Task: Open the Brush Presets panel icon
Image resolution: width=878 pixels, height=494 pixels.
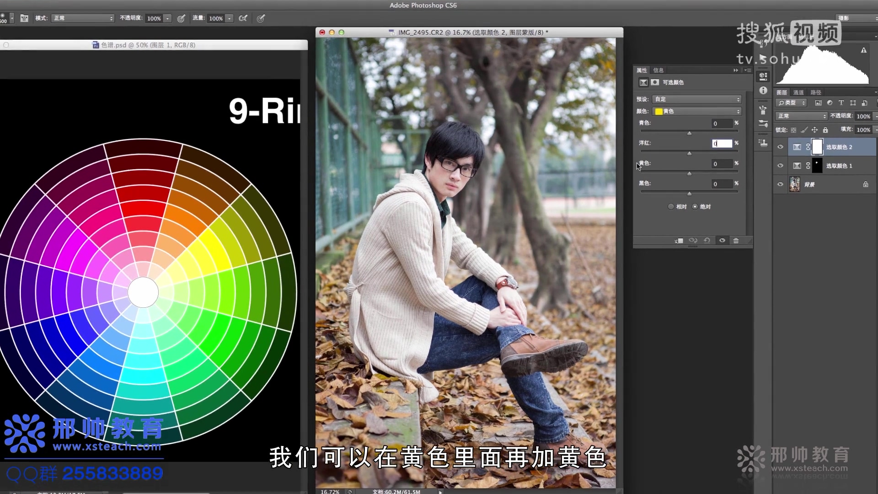Action: pyautogui.click(x=763, y=123)
